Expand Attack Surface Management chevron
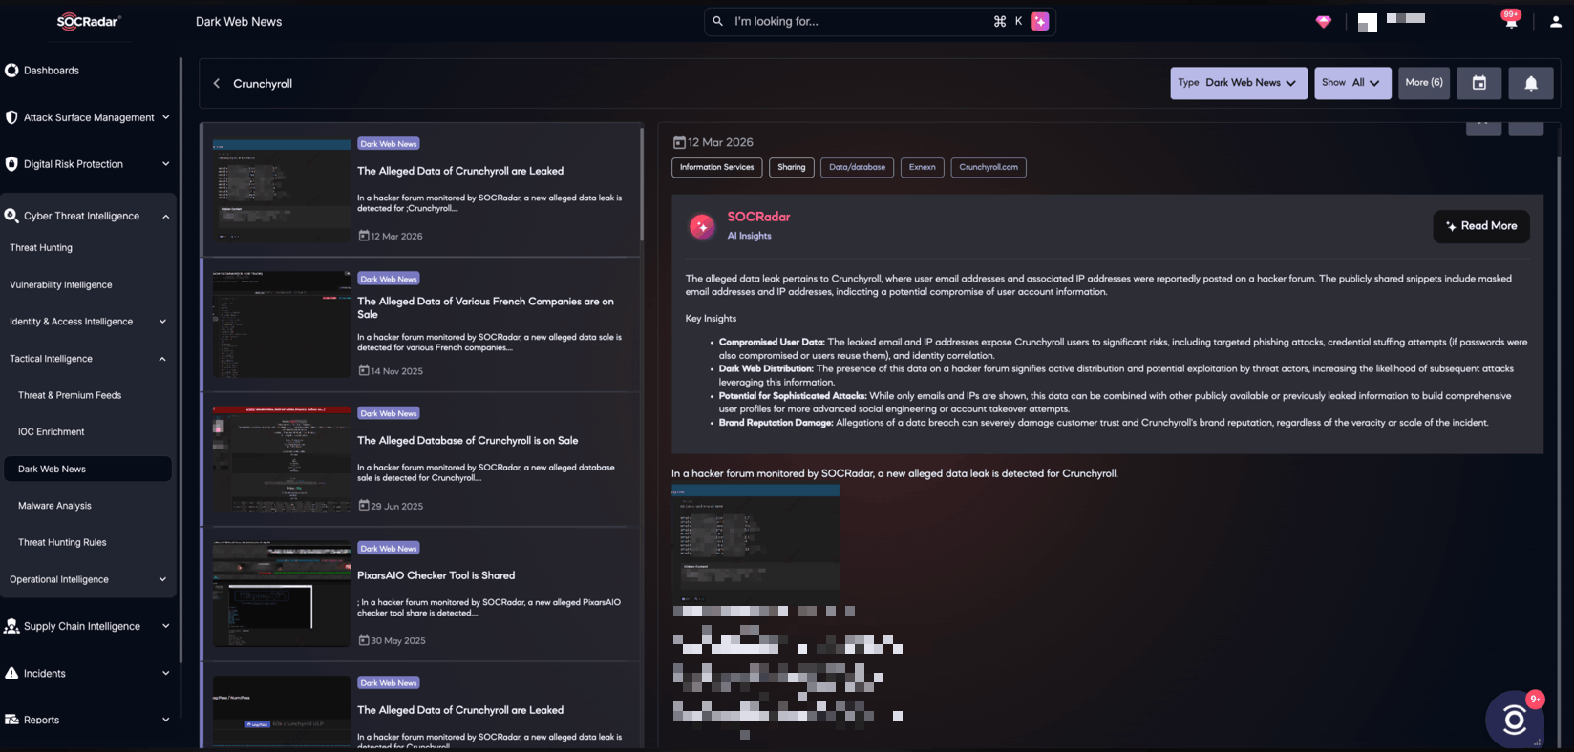 [165, 117]
